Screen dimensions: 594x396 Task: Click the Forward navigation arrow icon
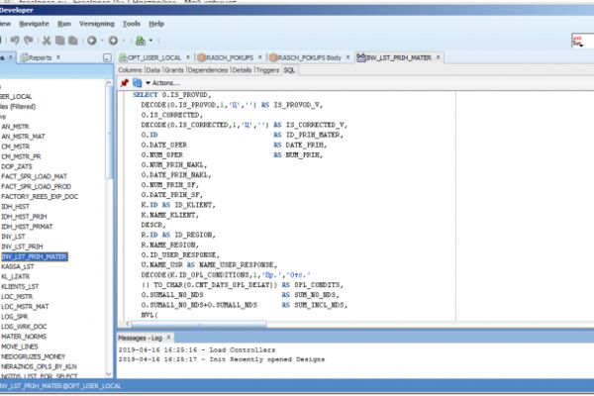[113, 41]
